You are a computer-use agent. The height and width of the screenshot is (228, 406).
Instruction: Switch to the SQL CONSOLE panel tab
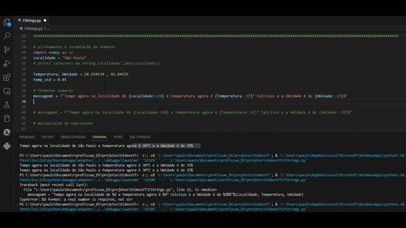click(140, 137)
